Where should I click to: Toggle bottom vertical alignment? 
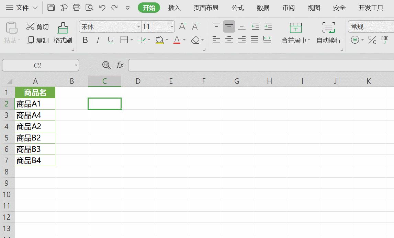point(241,26)
